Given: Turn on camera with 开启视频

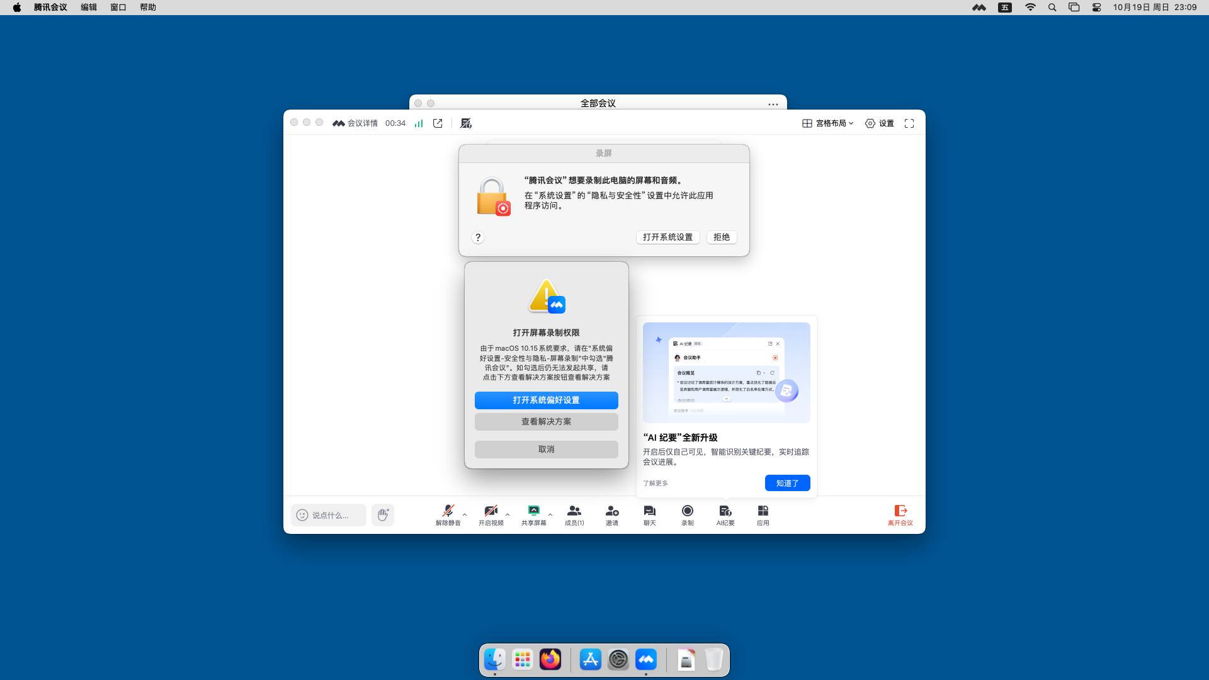Looking at the screenshot, I should coord(491,511).
